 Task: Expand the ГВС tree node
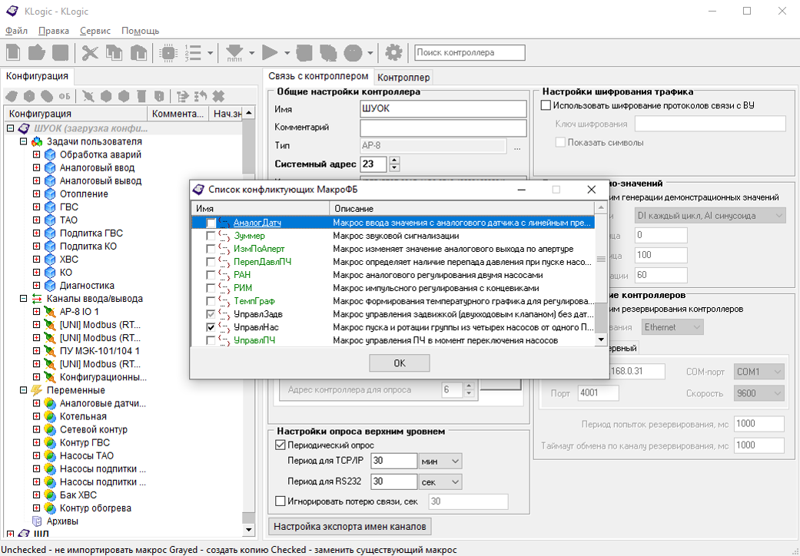36,207
